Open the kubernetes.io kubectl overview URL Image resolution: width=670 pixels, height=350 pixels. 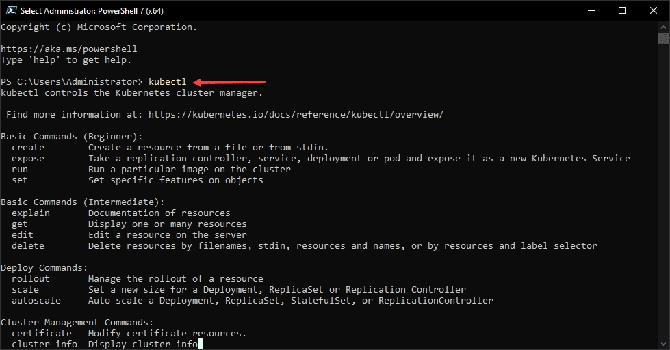tap(296, 115)
